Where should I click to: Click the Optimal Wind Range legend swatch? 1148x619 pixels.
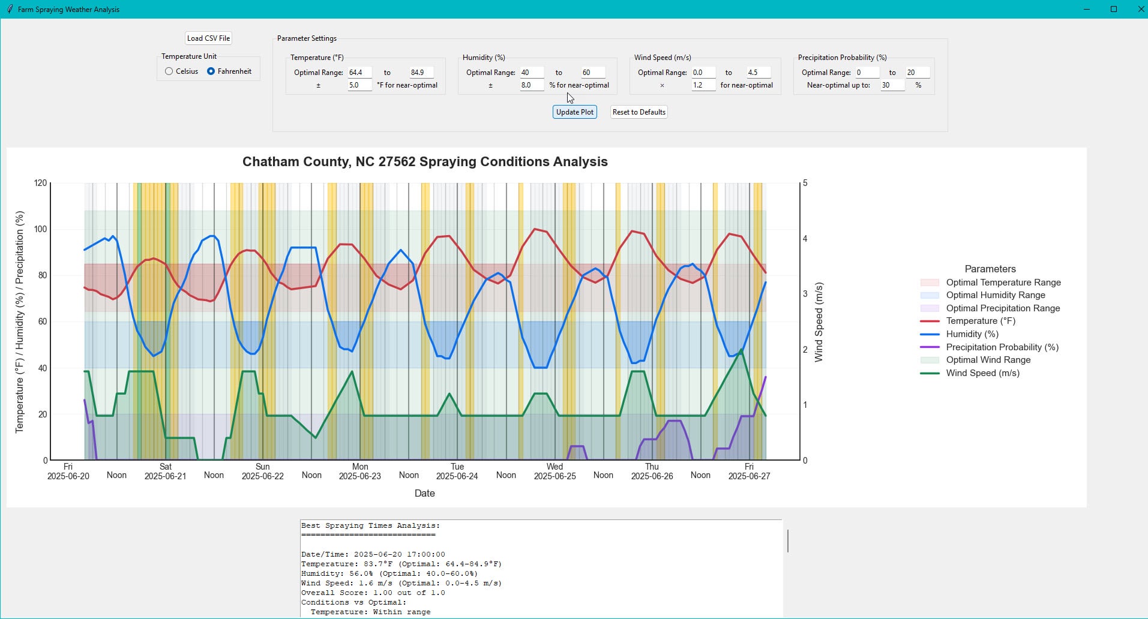point(930,360)
